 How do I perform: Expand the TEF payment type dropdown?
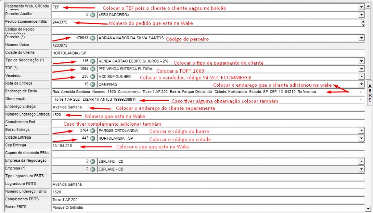click(361, 7)
